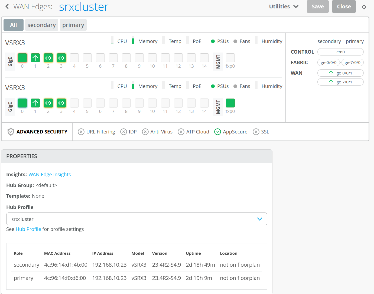Click PSUs green status dot on first VSRX3
This screenshot has height=294, width=374.
[x=213, y=41]
